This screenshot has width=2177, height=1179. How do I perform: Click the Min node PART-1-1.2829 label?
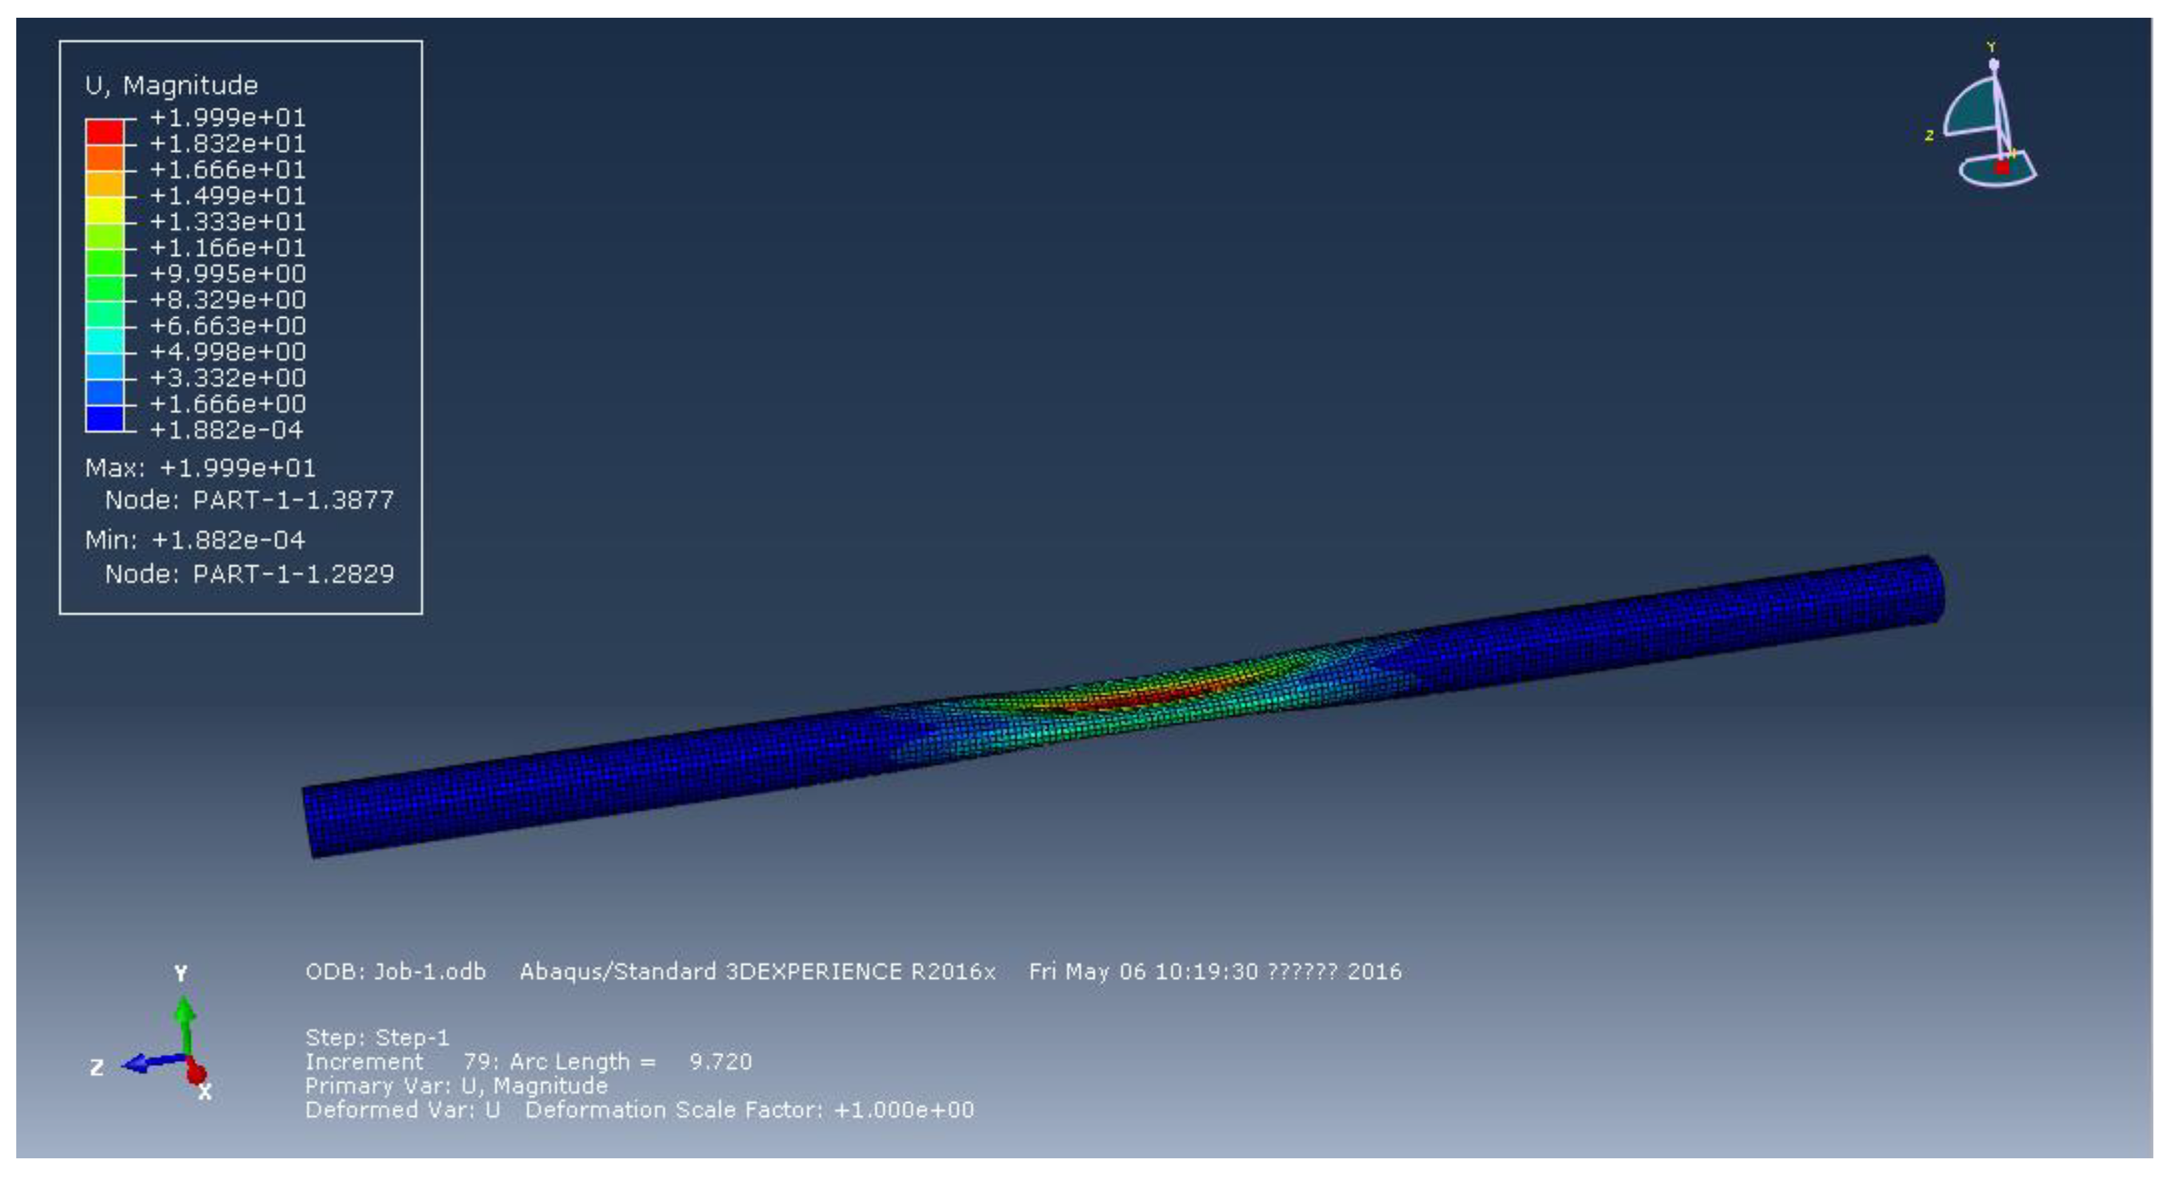(249, 574)
